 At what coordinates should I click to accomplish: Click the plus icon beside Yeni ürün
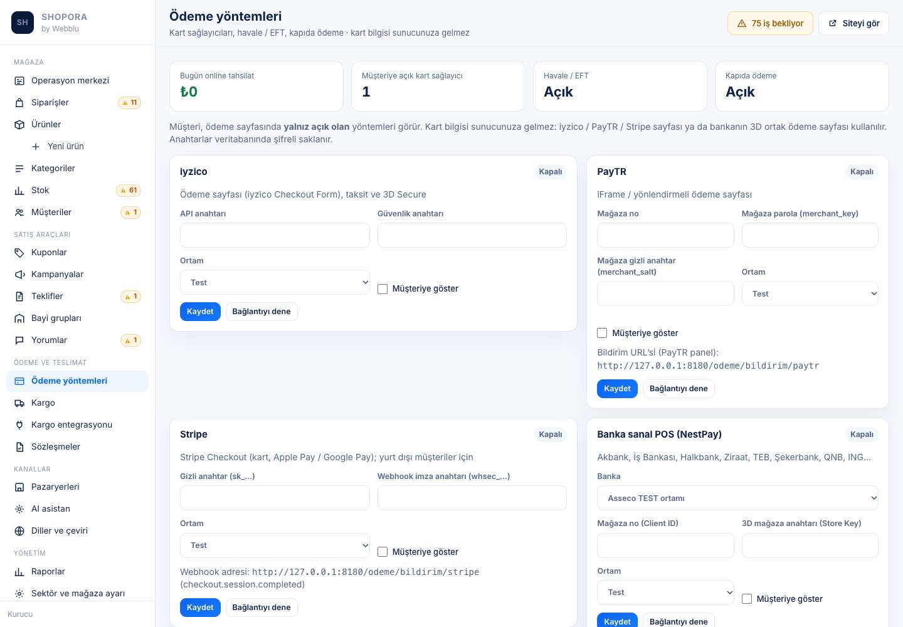point(36,147)
